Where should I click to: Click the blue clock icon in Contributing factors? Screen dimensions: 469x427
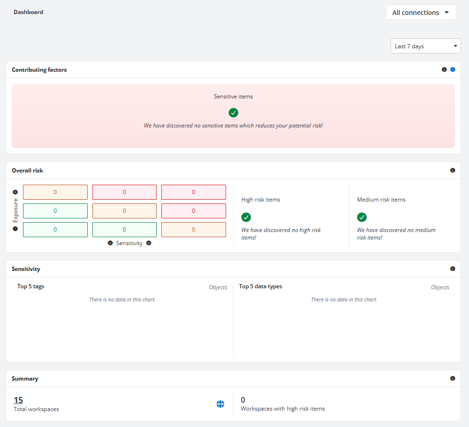453,69
